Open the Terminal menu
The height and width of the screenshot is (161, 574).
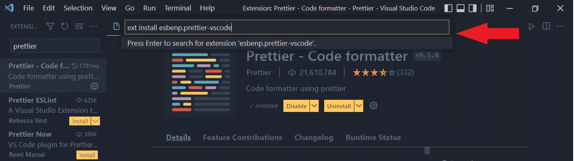click(178, 8)
